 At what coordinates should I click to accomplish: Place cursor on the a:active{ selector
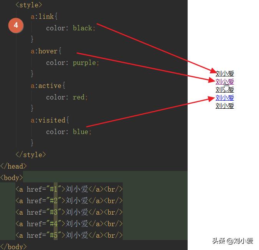point(48,86)
